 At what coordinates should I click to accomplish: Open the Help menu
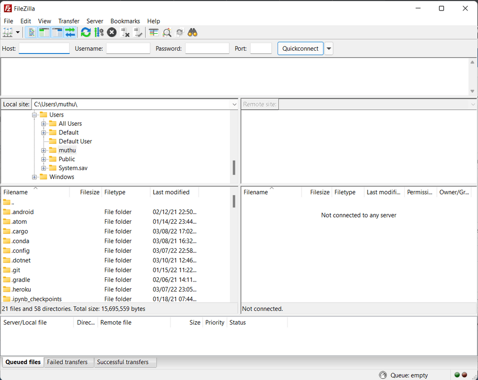[153, 21]
